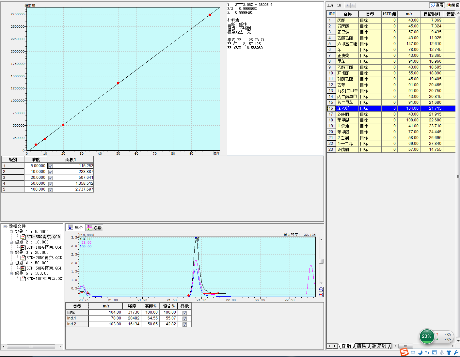Collapse 级别 2 : 10.000 node
This screenshot has width=460, height=357.
11,242
